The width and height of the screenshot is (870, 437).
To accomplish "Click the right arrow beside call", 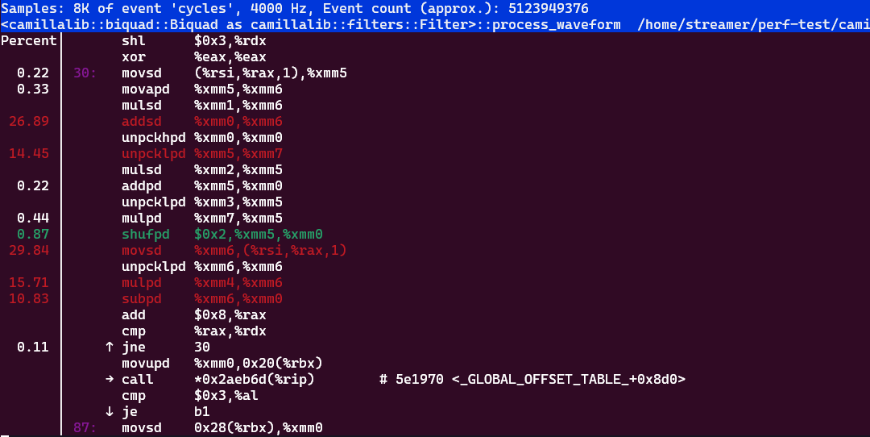I will point(110,379).
